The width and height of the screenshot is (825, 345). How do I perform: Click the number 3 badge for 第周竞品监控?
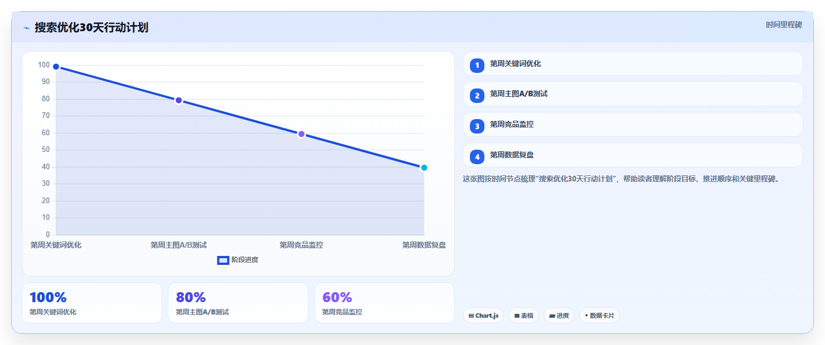tap(477, 126)
